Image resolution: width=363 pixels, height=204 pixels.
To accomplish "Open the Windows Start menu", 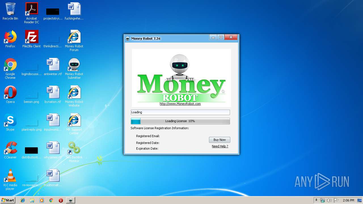I will [8, 200].
